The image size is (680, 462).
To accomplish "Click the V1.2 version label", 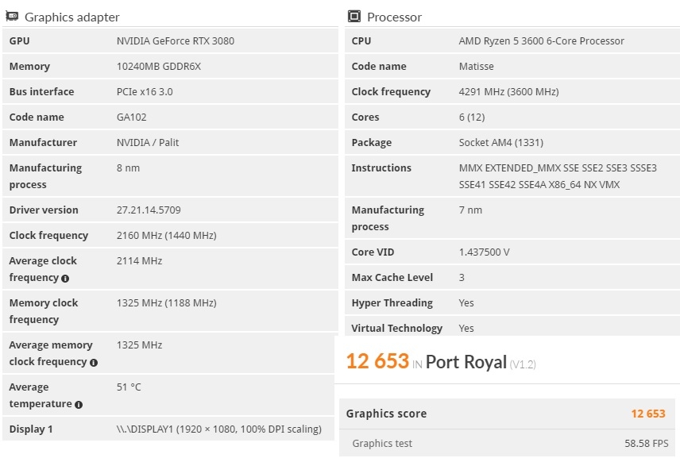I will point(523,364).
